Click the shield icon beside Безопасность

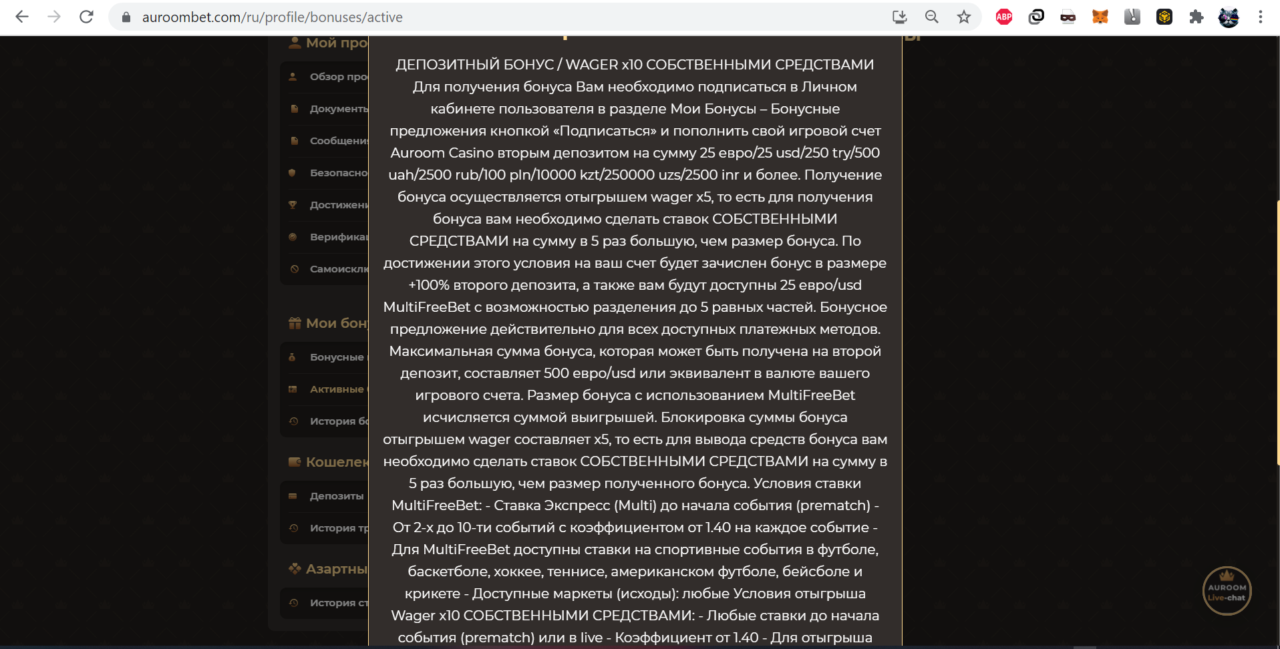tap(293, 173)
